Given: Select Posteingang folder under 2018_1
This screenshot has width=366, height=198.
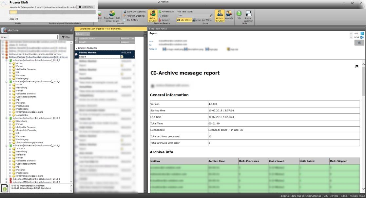Looking at the screenshot, I should tap(22, 79).
